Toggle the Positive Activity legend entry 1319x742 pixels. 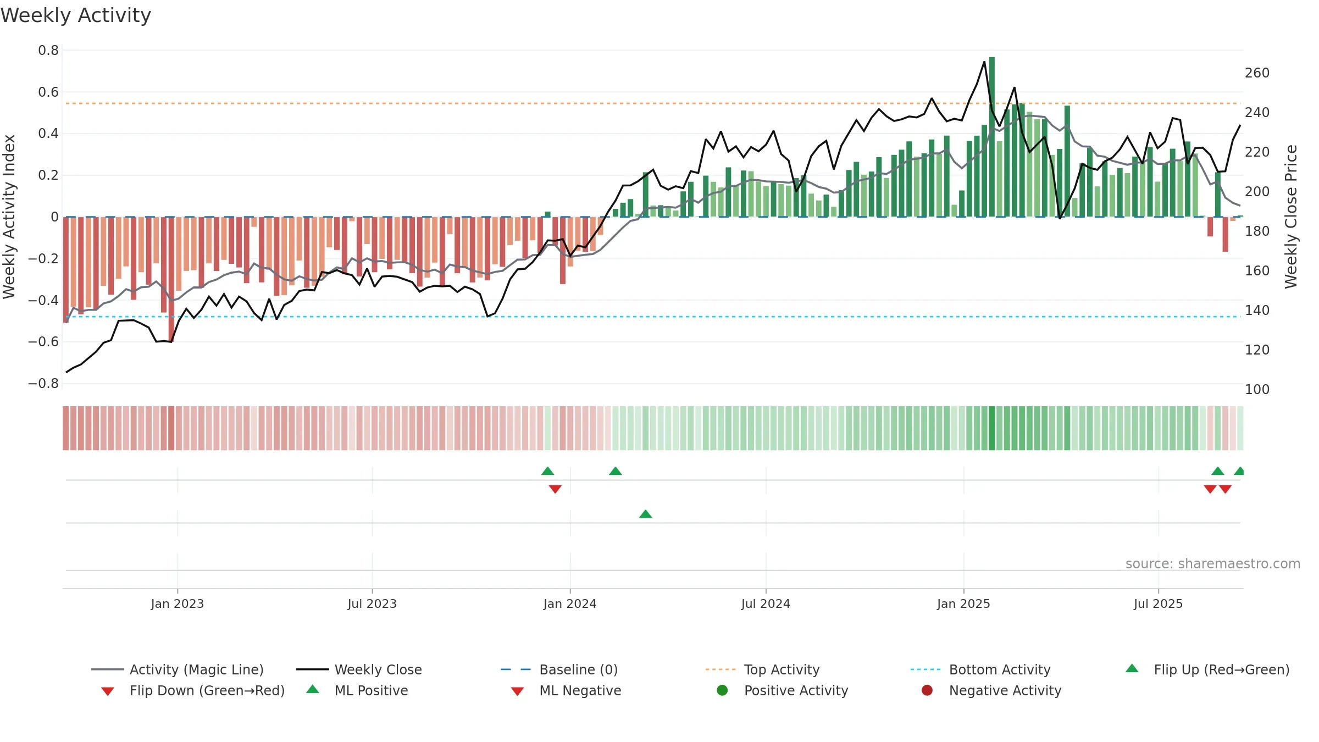click(783, 690)
